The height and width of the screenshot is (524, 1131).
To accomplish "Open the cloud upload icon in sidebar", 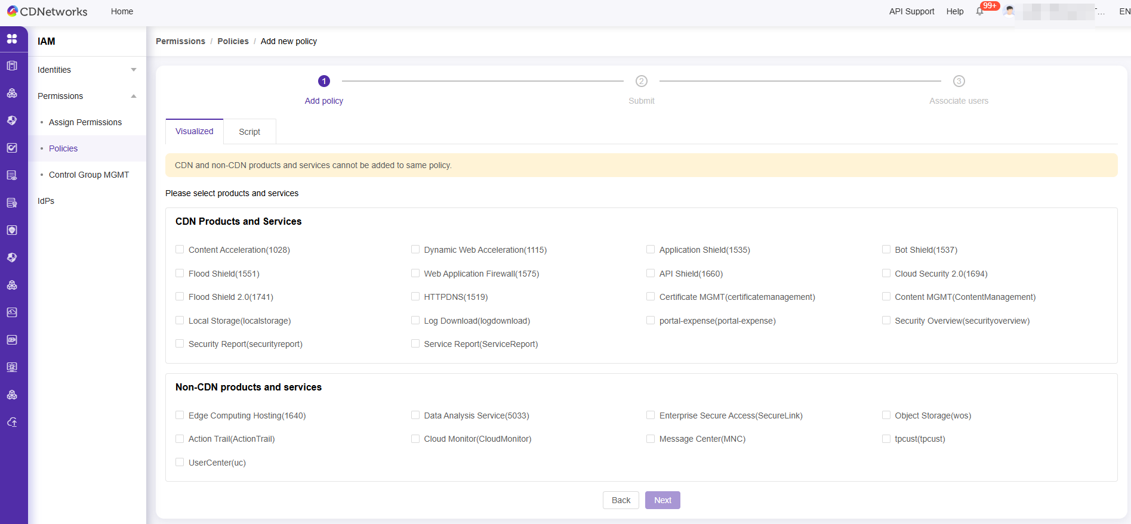I will [x=12, y=422].
